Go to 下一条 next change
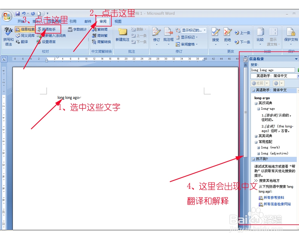The height and width of the screenshot is (239, 299). (x=242, y=42)
